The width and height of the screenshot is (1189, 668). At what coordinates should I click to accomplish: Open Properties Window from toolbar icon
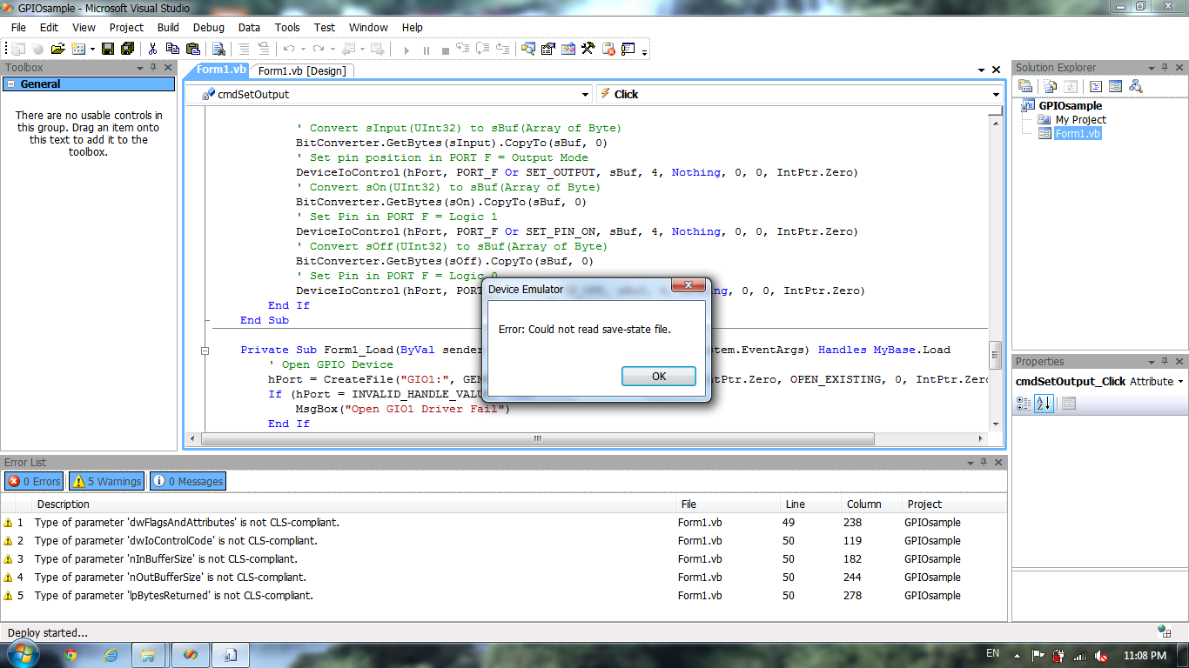tap(547, 49)
